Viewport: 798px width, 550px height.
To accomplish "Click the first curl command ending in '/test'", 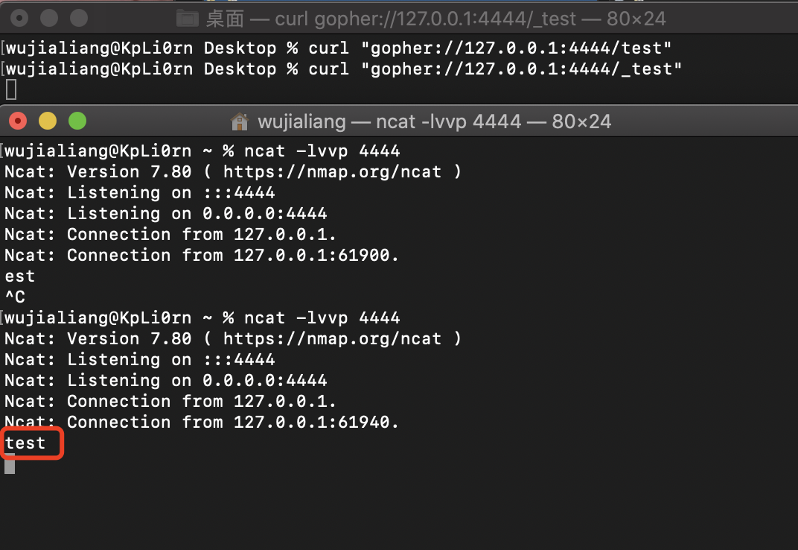I will [x=490, y=48].
